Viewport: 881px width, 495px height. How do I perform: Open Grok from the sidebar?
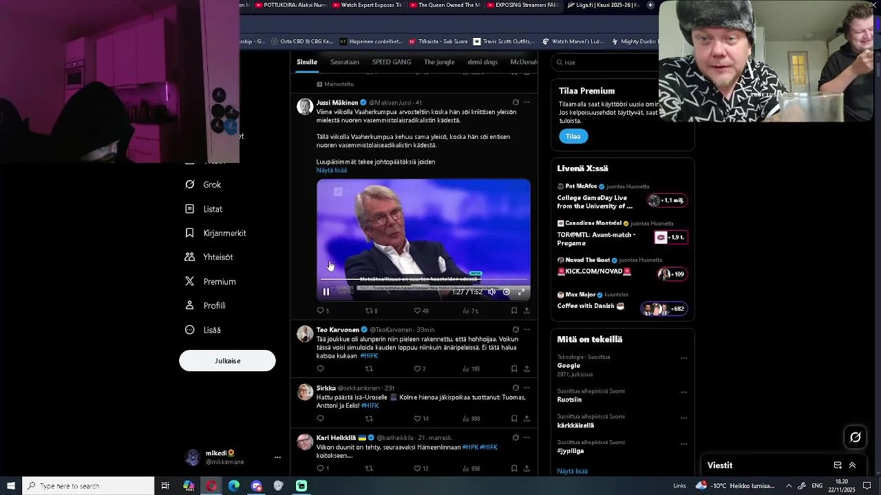click(203, 184)
